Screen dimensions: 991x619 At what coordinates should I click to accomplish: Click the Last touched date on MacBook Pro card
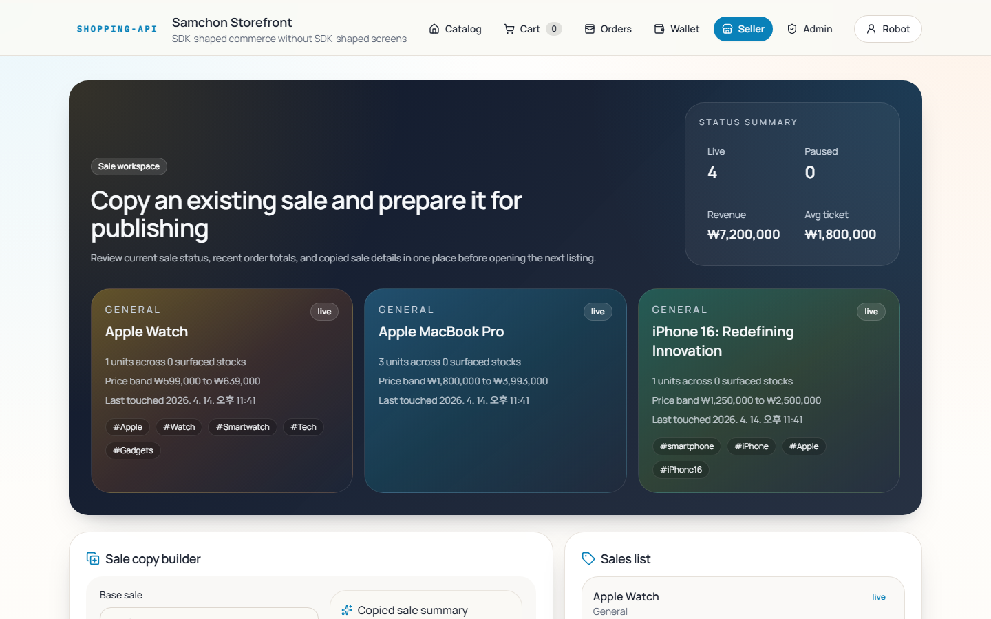(454, 400)
